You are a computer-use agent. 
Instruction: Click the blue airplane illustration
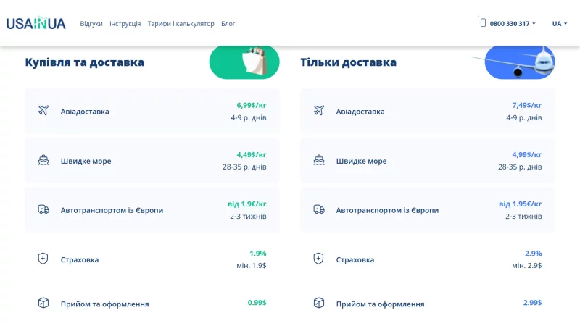point(520,62)
